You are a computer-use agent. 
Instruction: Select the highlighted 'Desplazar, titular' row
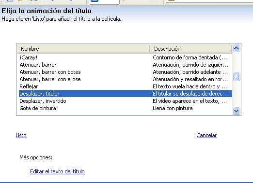(126, 94)
